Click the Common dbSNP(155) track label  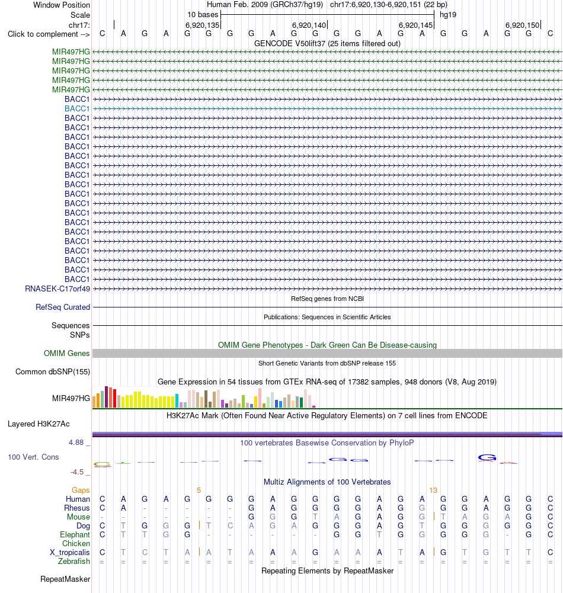pyautogui.click(x=53, y=372)
